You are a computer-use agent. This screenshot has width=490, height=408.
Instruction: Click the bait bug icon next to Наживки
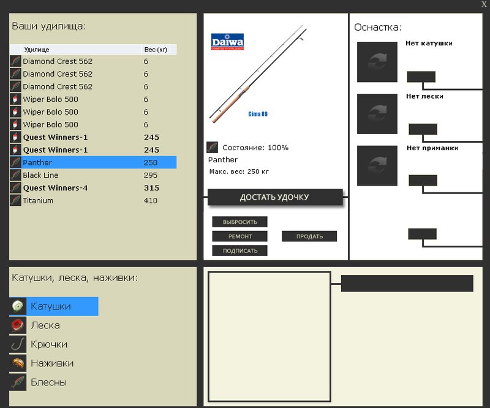point(18,363)
